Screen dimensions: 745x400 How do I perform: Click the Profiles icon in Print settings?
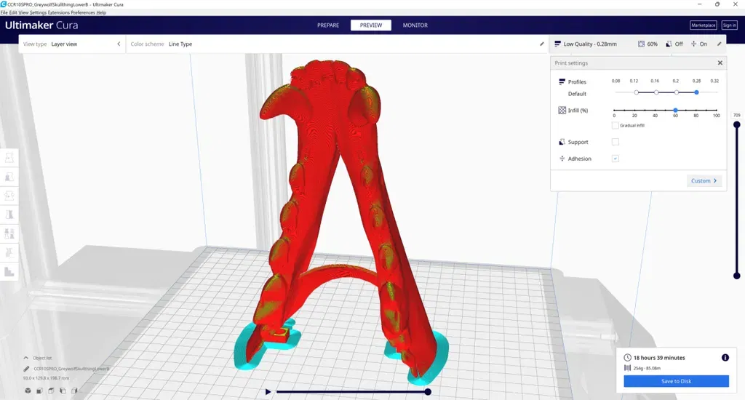click(562, 81)
